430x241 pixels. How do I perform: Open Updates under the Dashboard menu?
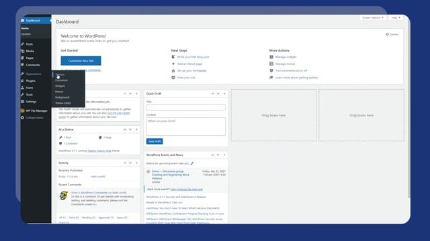pyautogui.click(x=26, y=34)
